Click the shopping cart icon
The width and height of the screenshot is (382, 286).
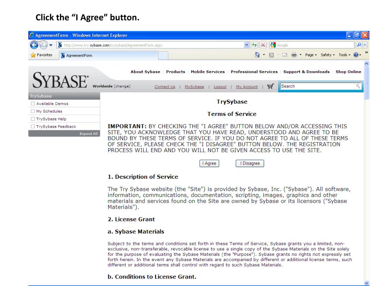click(271, 86)
